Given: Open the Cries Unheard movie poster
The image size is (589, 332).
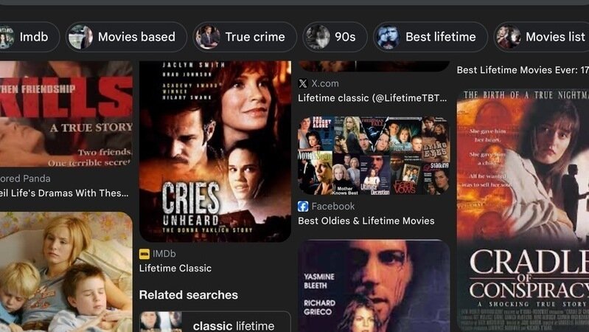Looking at the screenshot, I should coord(215,151).
